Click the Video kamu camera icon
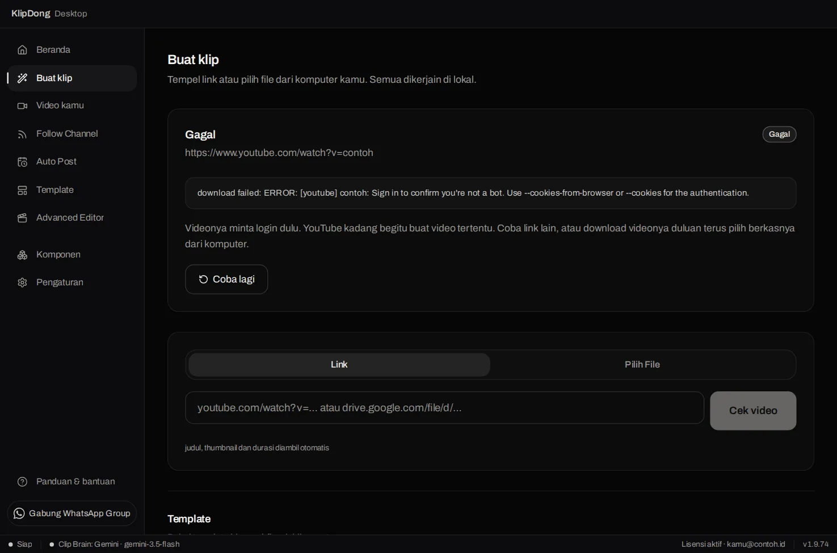837x553 pixels. (x=22, y=105)
